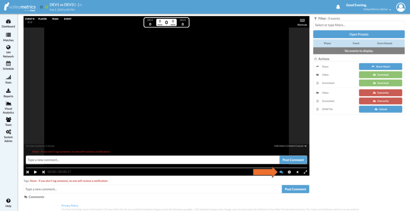Sort events by Score (Game) column
This screenshot has width=410, height=211.
pyautogui.click(x=384, y=43)
